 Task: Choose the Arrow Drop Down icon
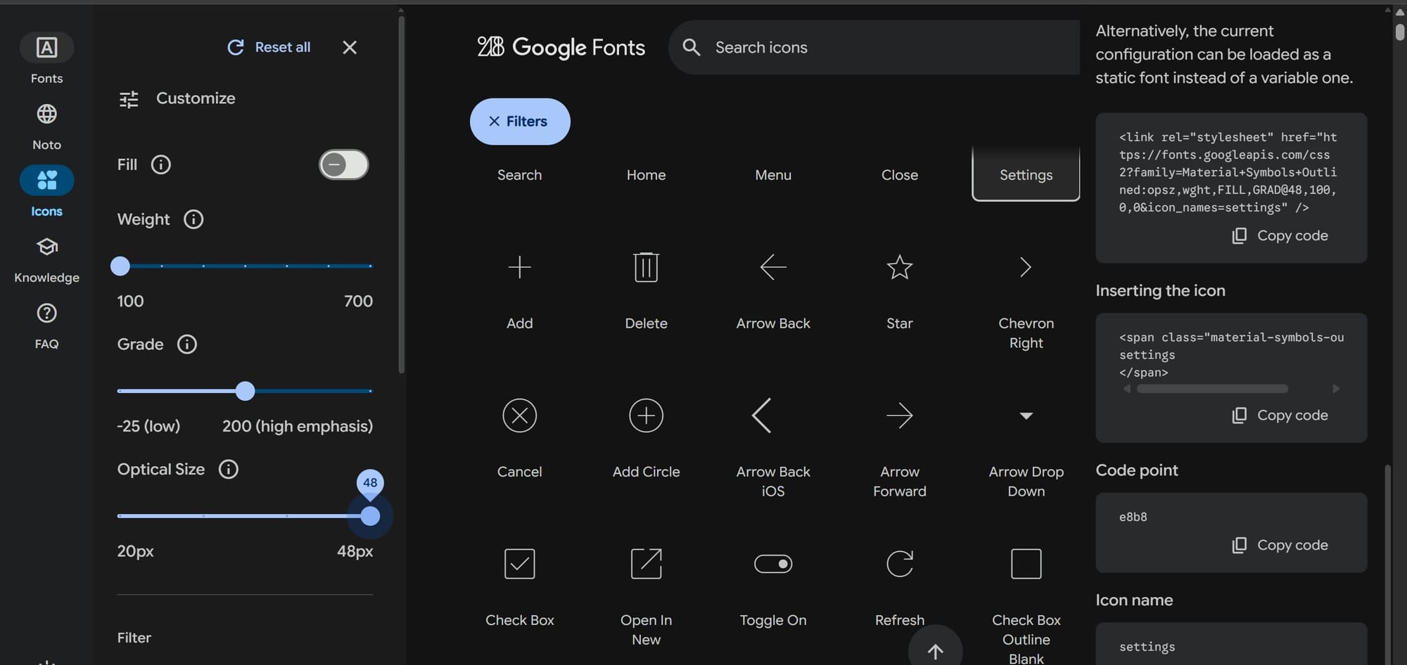point(1026,415)
